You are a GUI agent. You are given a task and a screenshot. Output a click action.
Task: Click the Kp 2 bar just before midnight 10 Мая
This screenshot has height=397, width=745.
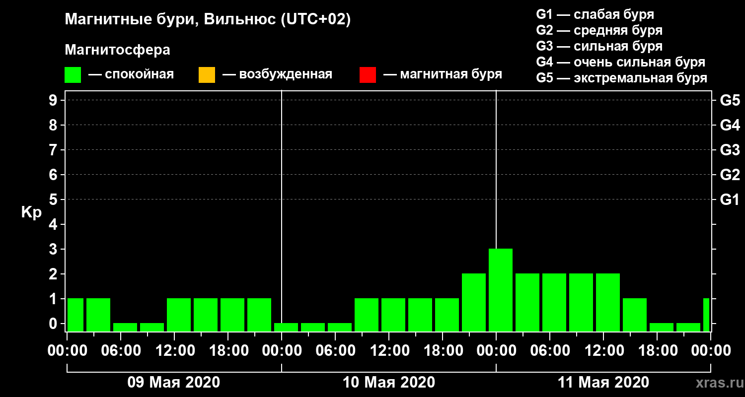click(474, 303)
